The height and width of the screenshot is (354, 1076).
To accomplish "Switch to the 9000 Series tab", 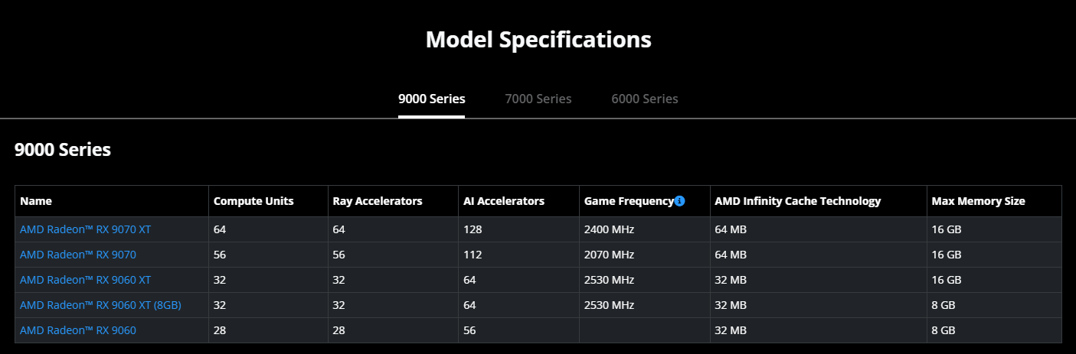I will [431, 99].
